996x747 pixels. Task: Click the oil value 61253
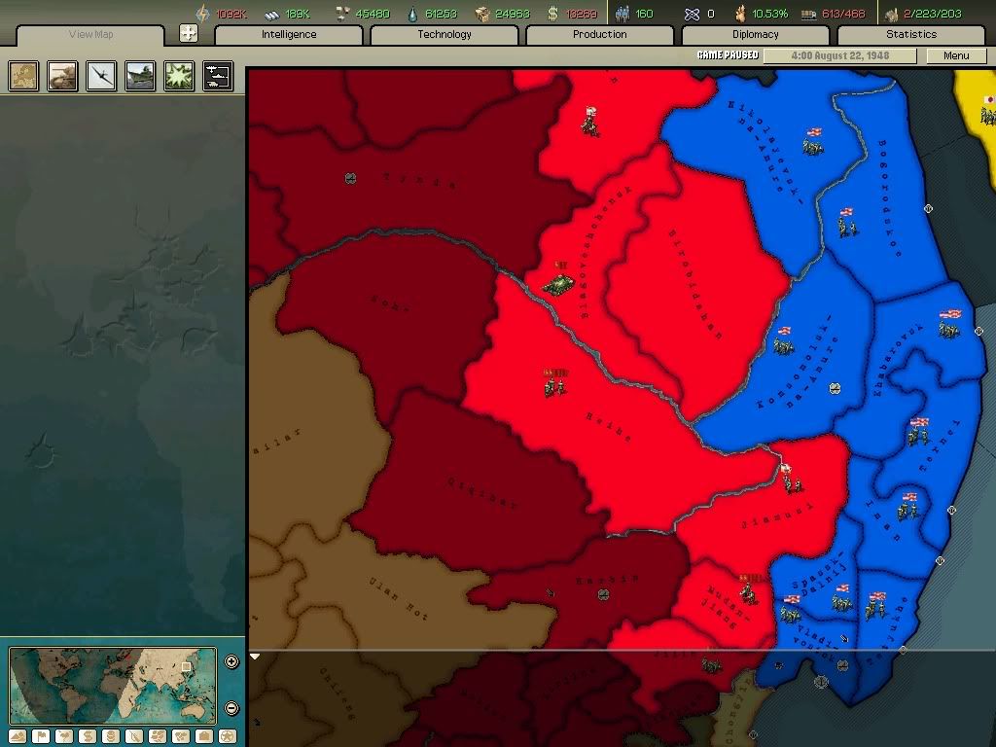click(x=441, y=14)
